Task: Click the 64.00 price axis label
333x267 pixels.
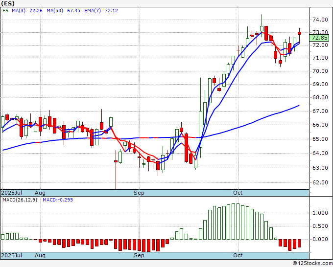Action: 320,153
